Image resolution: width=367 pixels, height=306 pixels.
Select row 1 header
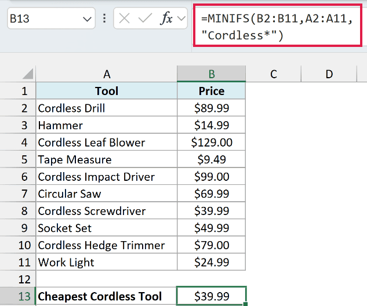pos(18,91)
